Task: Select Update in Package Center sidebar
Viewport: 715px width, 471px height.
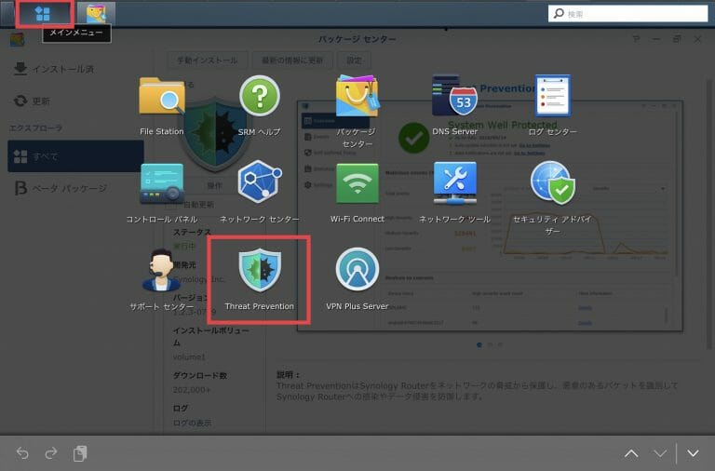Action: pos(32,101)
